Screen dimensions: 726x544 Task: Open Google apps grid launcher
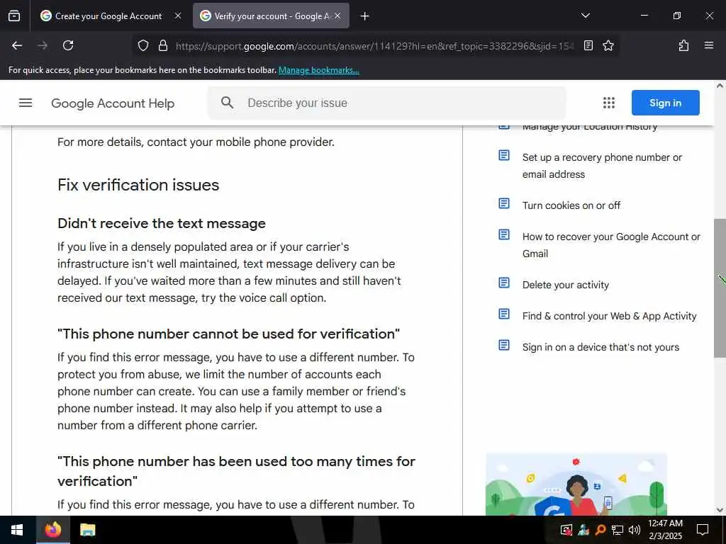tap(609, 103)
